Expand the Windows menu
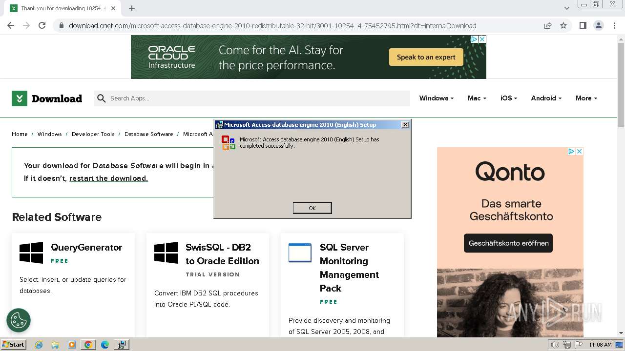Image resolution: width=625 pixels, height=351 pixels. (436, 98)
